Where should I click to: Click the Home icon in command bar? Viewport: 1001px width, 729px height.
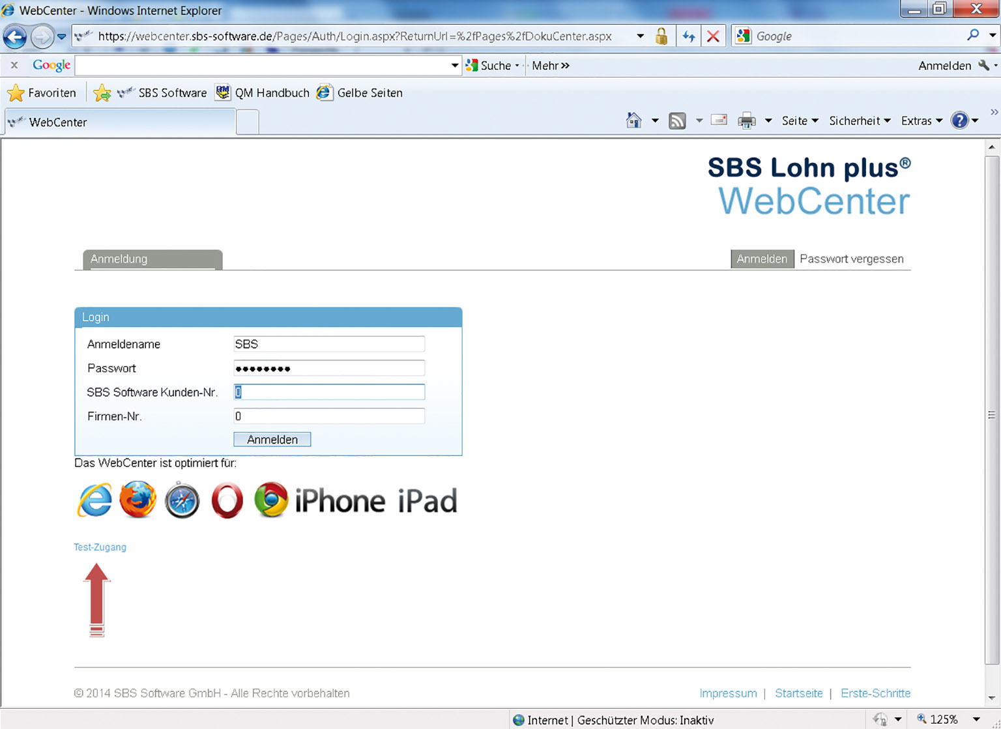click(633, 121)
